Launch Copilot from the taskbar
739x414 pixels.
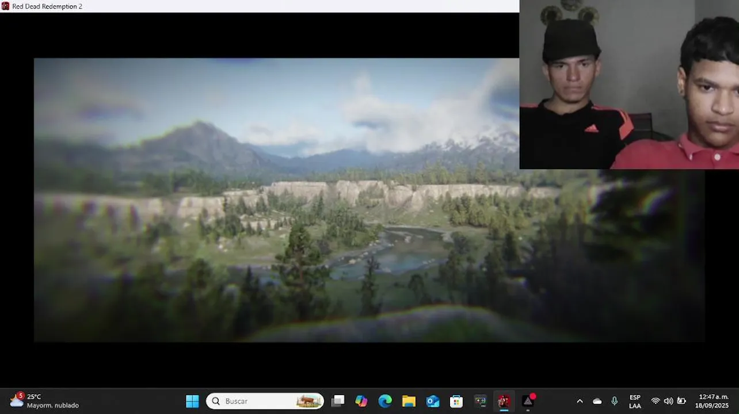tap(361, 401)
